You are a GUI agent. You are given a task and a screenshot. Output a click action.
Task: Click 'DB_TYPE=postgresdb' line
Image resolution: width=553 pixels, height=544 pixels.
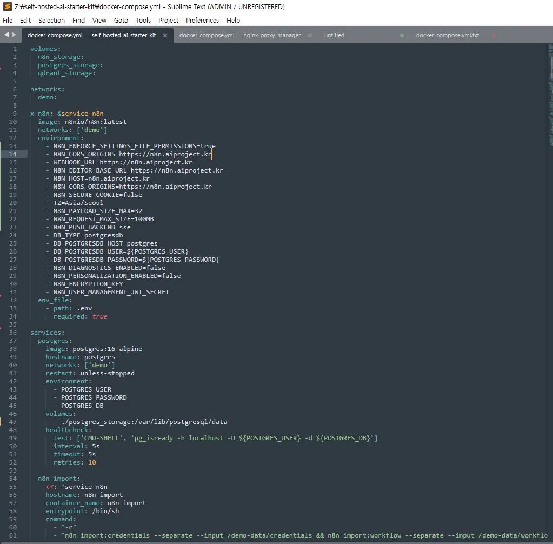[x=88, y=235]
